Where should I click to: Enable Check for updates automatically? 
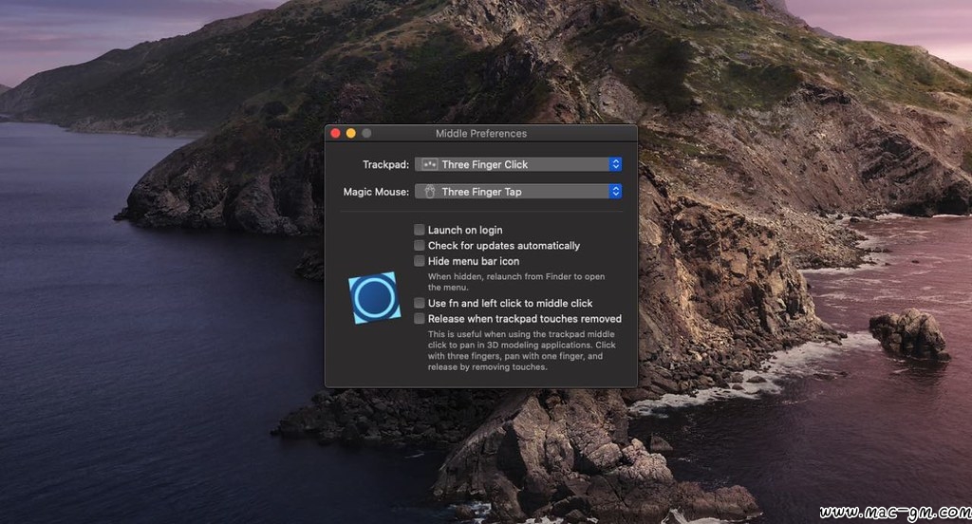coord(420,246)
